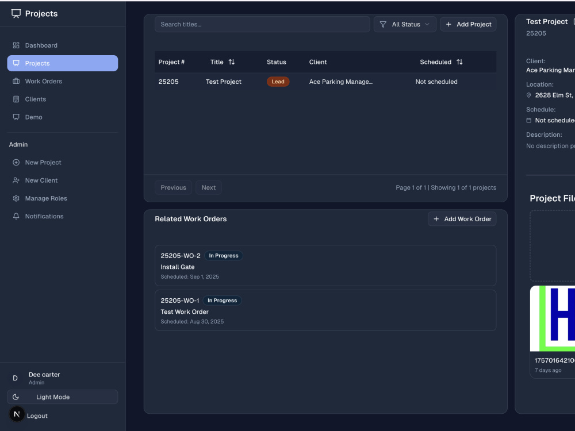Open Manage Roles

click(x=62, y=198)
